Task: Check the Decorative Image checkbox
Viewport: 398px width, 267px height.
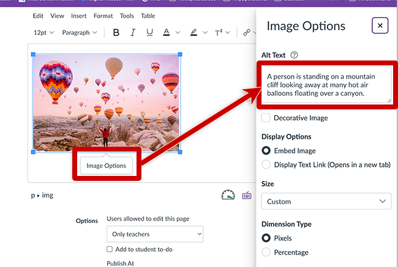Action: (266, 118)
